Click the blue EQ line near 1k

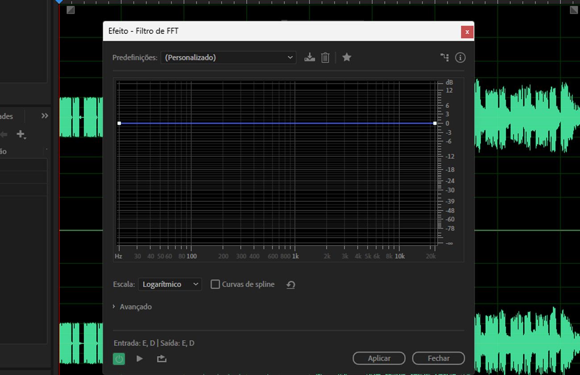(x=295, y=123)
